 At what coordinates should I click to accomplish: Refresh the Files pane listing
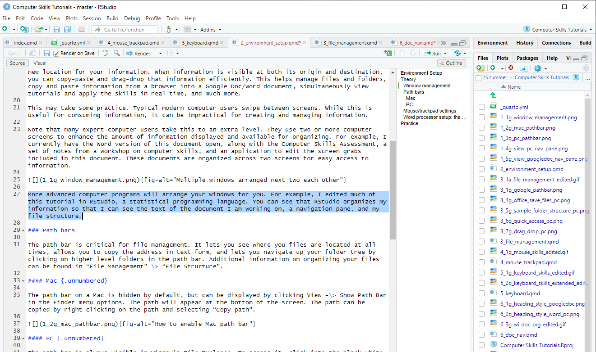[x=586, y=68]
